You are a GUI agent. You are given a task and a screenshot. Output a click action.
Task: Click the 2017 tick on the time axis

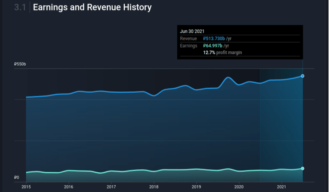[111, 187]
